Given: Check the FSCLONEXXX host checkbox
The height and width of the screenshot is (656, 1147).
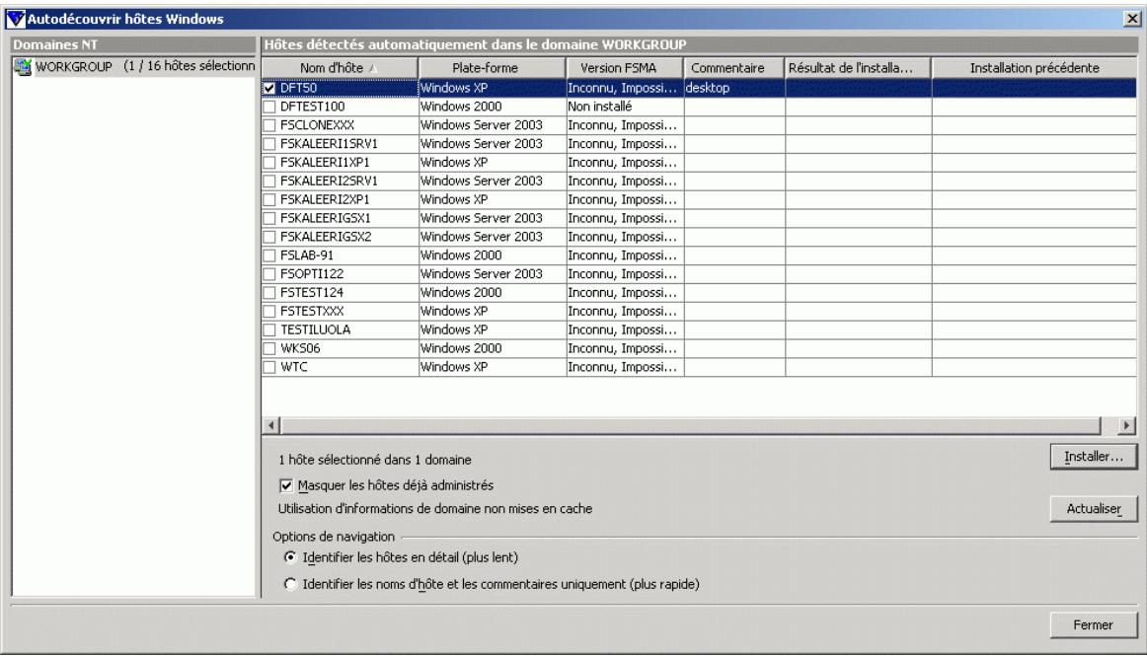Looking at the screenshot, I should [x=269, y=125].
